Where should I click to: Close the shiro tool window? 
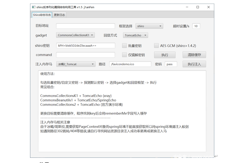[x=208, y=7]
